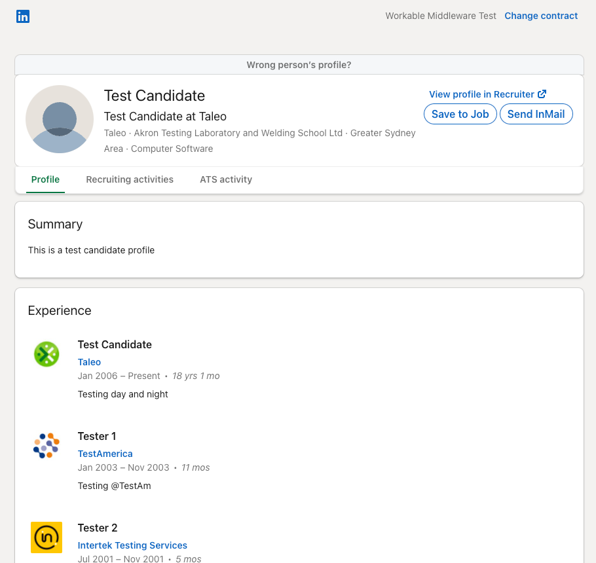Click the Change contract link
The height and width of the screenshot is (563, 596).
(541, 16)
